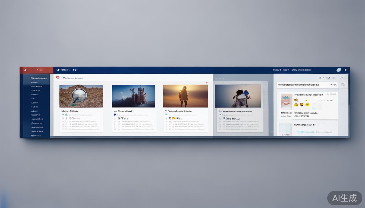Open the embracing couple image thumbnail
365x208 pixels.
coord(238,96)
